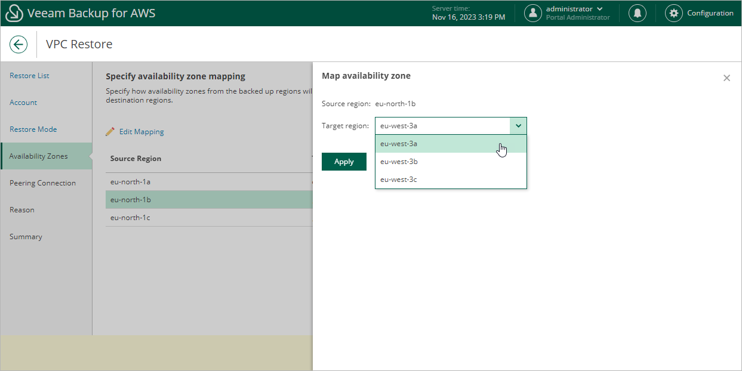Collapse the Target region dropdown arrow
This screenshot has width=742, height=371.
point(518,126)
